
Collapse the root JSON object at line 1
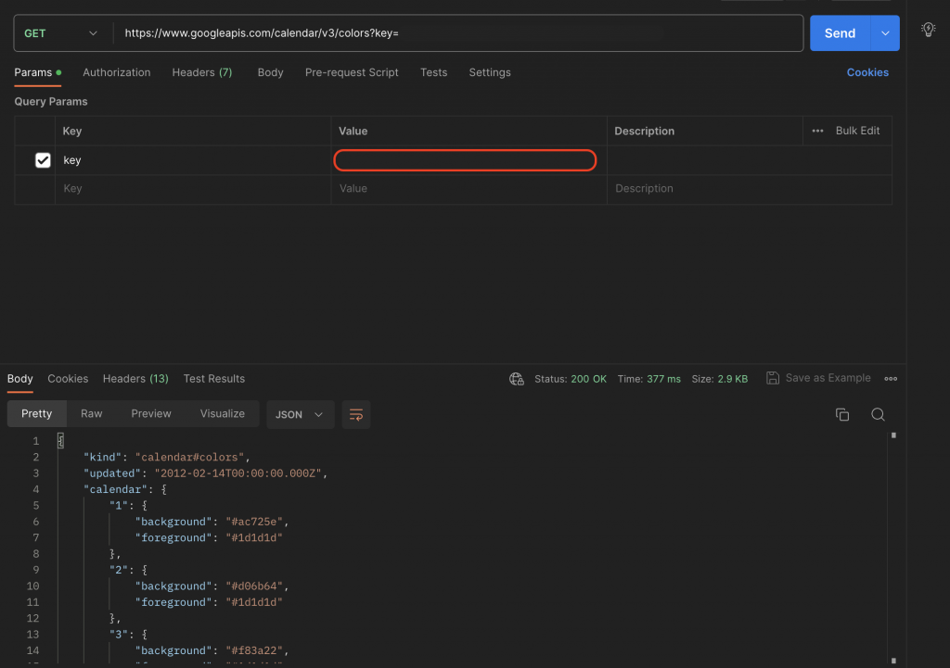[60, 440]
